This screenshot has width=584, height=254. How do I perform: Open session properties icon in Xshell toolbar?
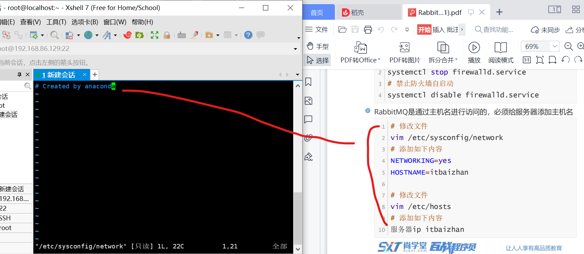pyautogui.click(x=34, y=35)
